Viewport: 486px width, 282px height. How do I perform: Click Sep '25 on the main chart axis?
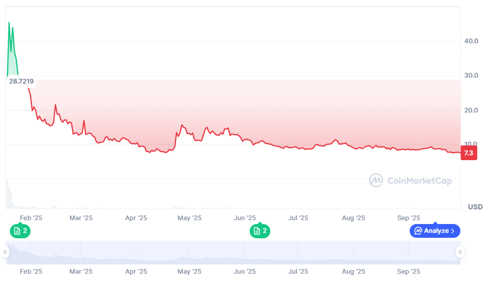click(x=408, y=218)
